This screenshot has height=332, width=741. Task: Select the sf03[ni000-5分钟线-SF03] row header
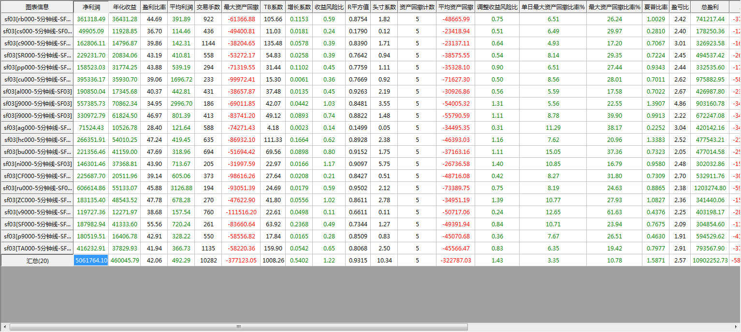(x=37, y=164)
